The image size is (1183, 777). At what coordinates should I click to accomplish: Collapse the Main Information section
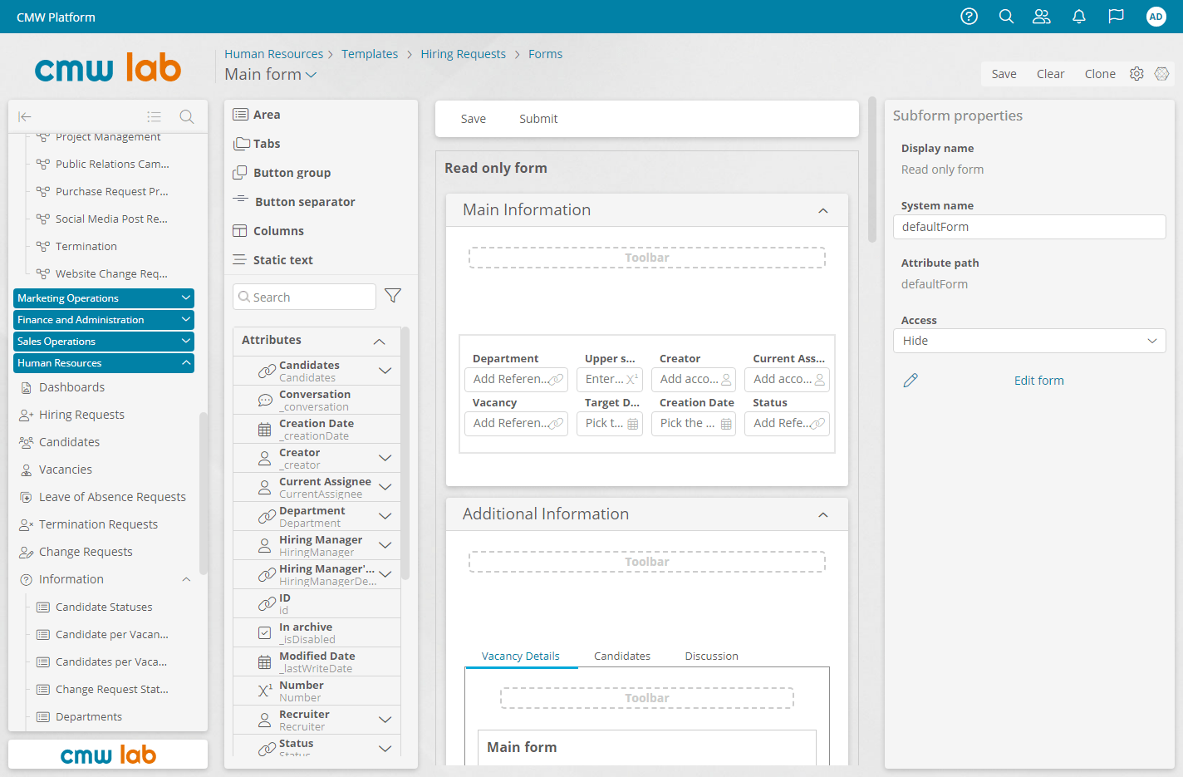pos(822,211)
